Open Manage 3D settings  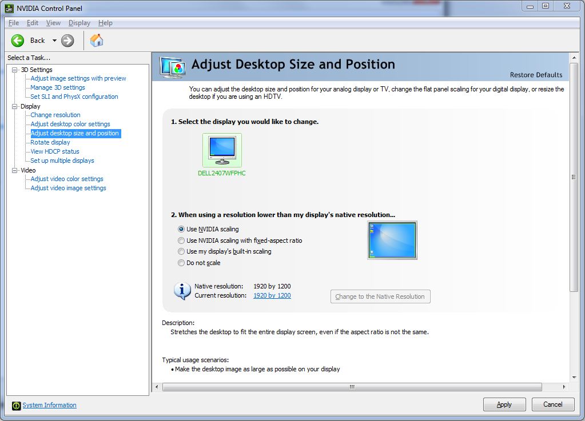click(x=57, y=87)
